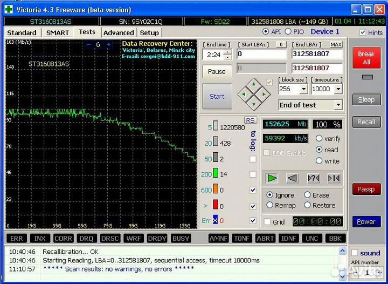Click the Start LBA input field
388x284 pixels.
click(x=261, y=54)
